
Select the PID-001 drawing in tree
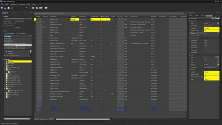pos(20,61)
